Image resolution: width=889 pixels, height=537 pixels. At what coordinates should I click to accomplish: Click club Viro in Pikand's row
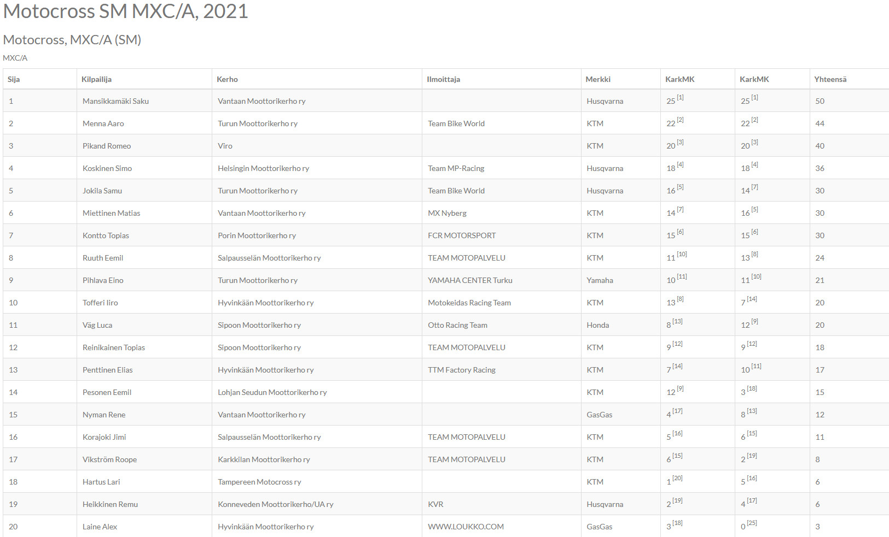[x=225, y=146]
